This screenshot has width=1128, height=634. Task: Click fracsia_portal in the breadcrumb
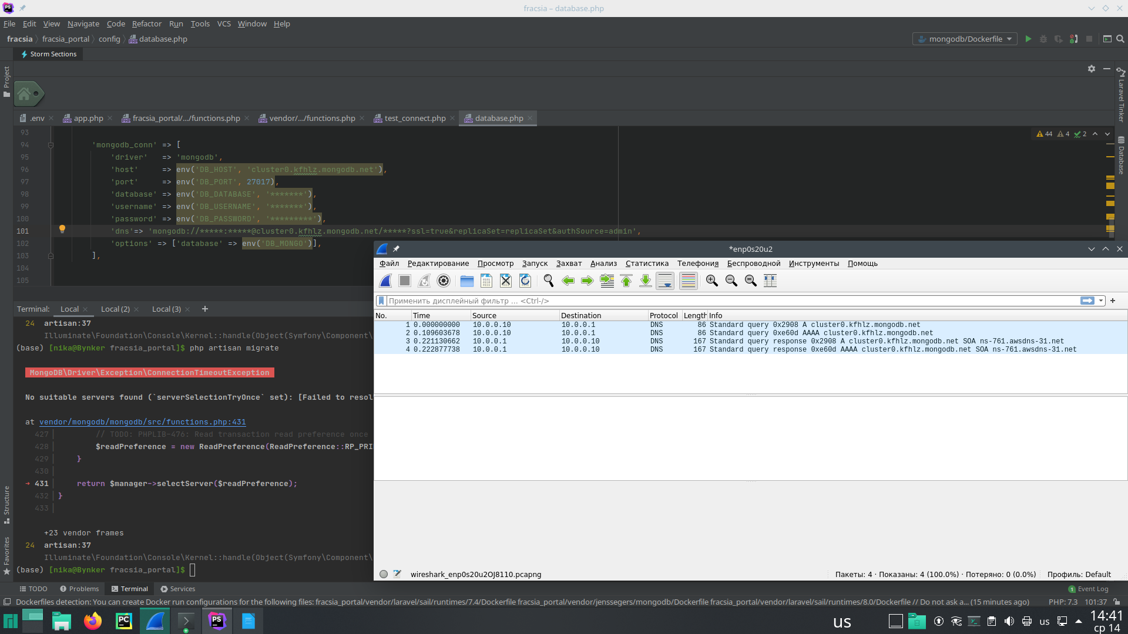click(66, 39)
